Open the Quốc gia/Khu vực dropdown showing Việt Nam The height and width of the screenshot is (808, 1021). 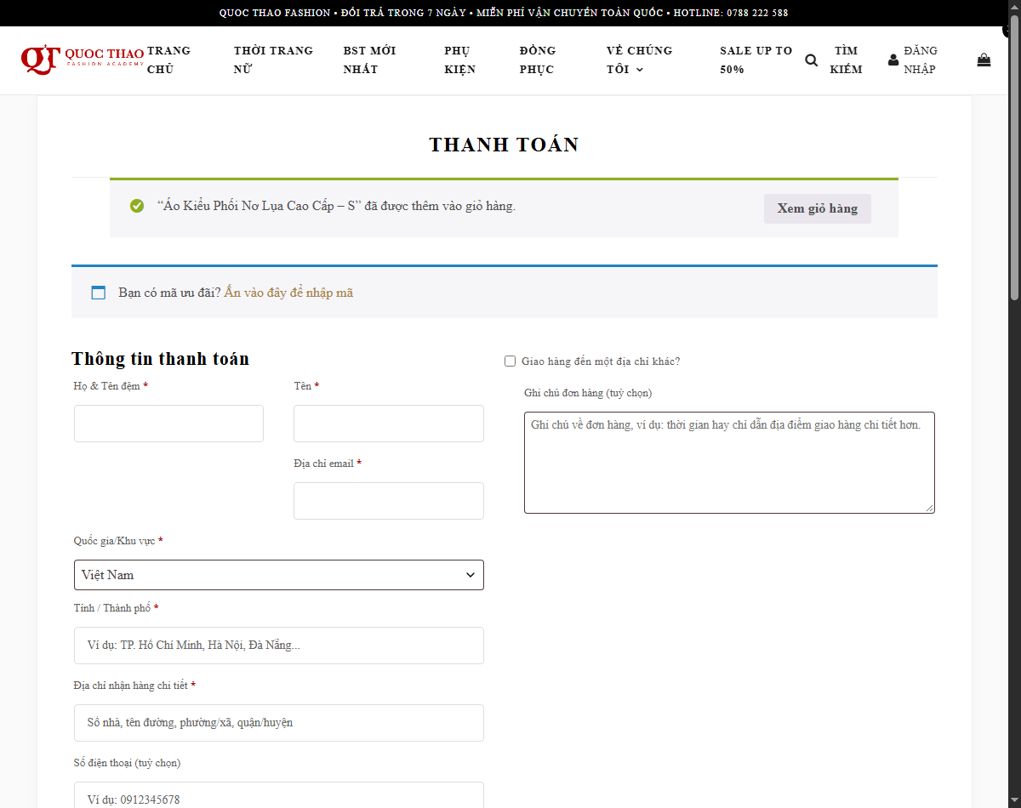coord(279,575)
